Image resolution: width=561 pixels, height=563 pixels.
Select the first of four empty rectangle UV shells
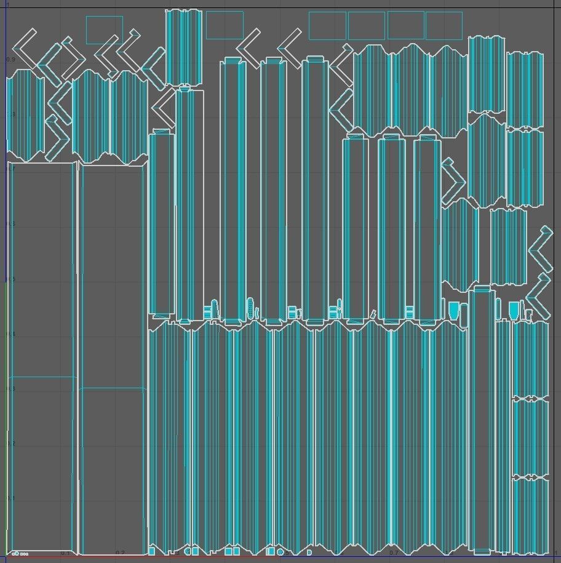[327, 25]
